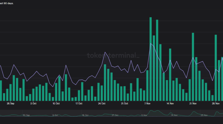Click the 31. Oct x-axis label
The image size is (223, 124).
[x=124, y=103]
